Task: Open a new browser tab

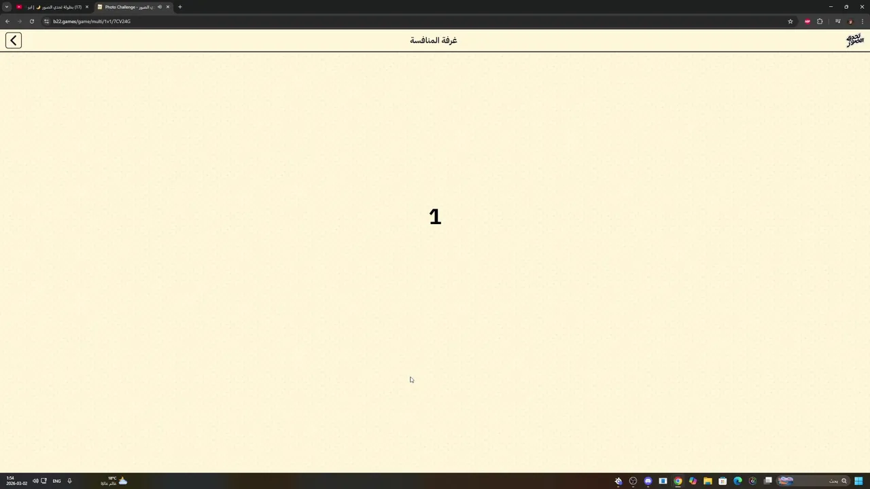Action: tap(180, 7)
